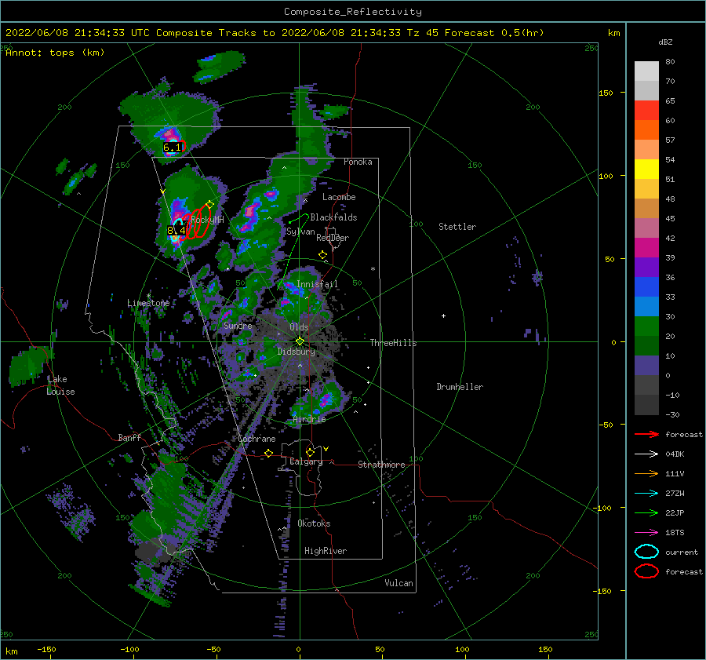
Task: Click the Limestone label
Action: 148,303
